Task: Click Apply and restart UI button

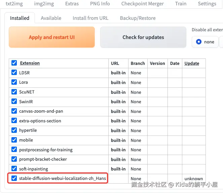Action: click(52, 37)
